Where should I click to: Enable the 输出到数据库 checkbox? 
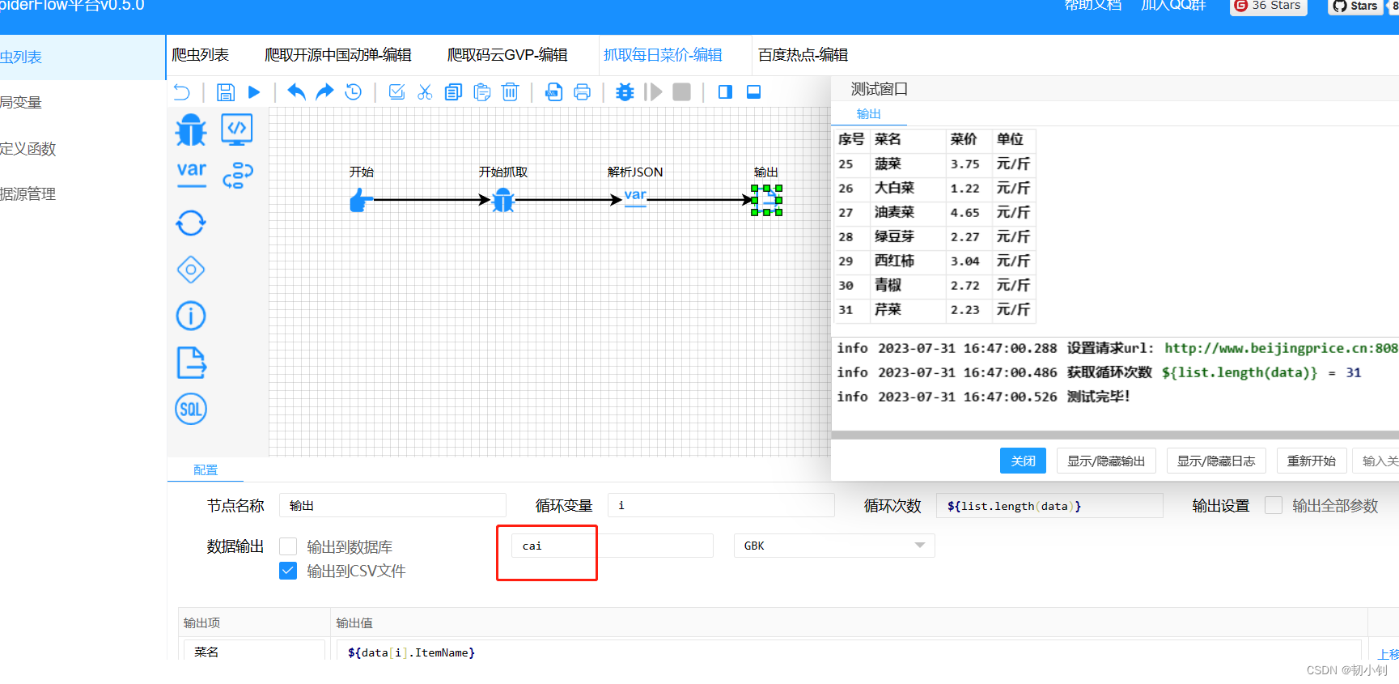(x=288, y=546)
